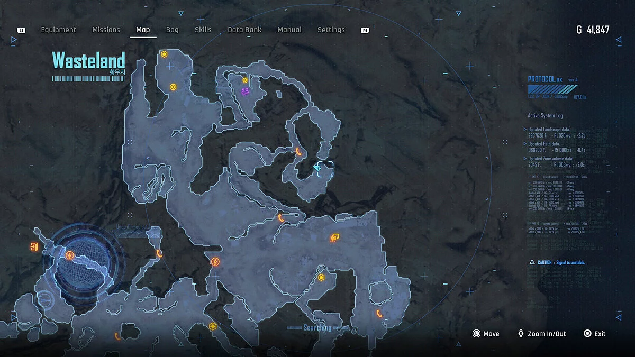Click the lightning marker inside the holographic globe
The width and height of the screenshot is (635, 357).
point(69,255)
